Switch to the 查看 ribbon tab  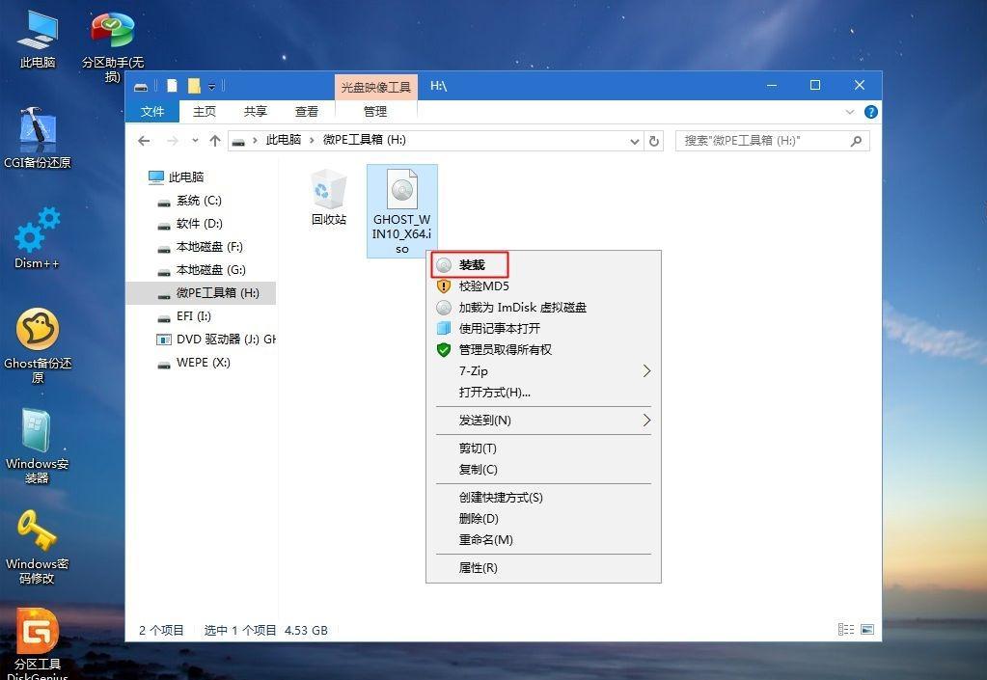point(306,111)
